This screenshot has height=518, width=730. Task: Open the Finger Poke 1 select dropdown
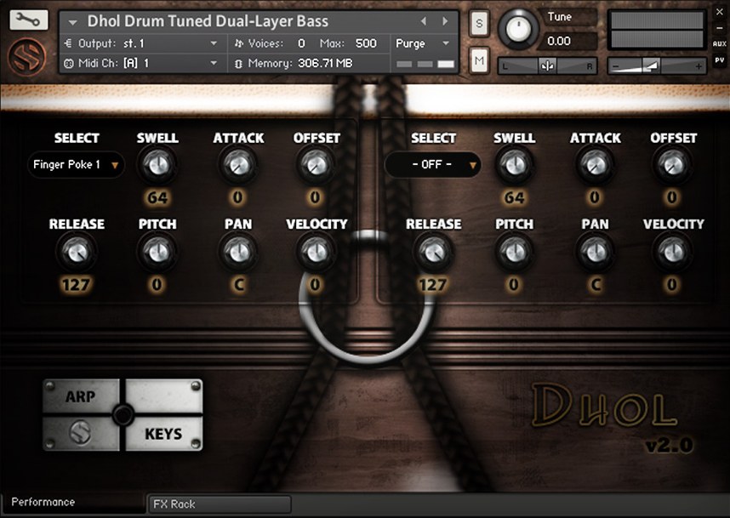pos(75,164)
